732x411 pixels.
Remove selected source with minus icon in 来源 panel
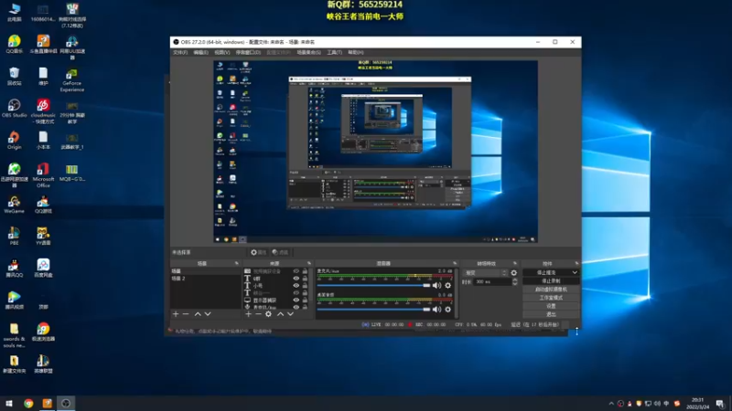(x=258, y=314)
